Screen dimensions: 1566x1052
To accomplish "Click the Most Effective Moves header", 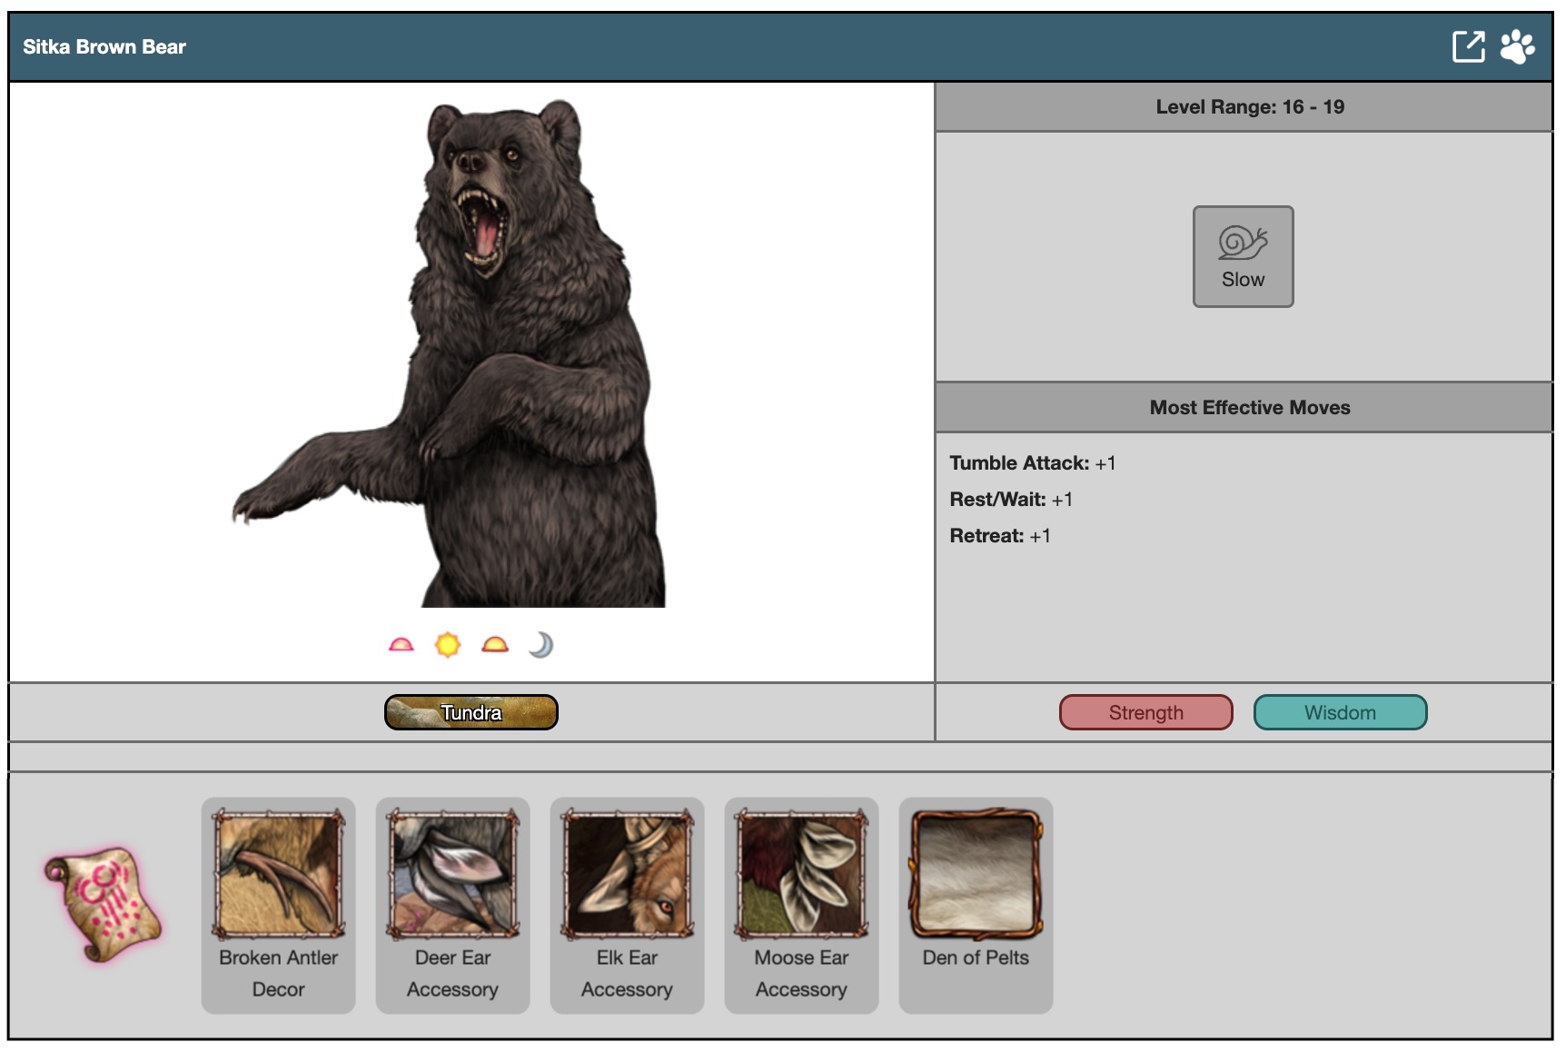I will click(1249, 408).
